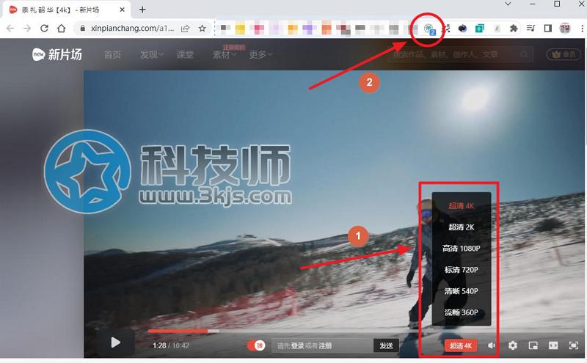Bookmark this page with star icon

(203, 29)
